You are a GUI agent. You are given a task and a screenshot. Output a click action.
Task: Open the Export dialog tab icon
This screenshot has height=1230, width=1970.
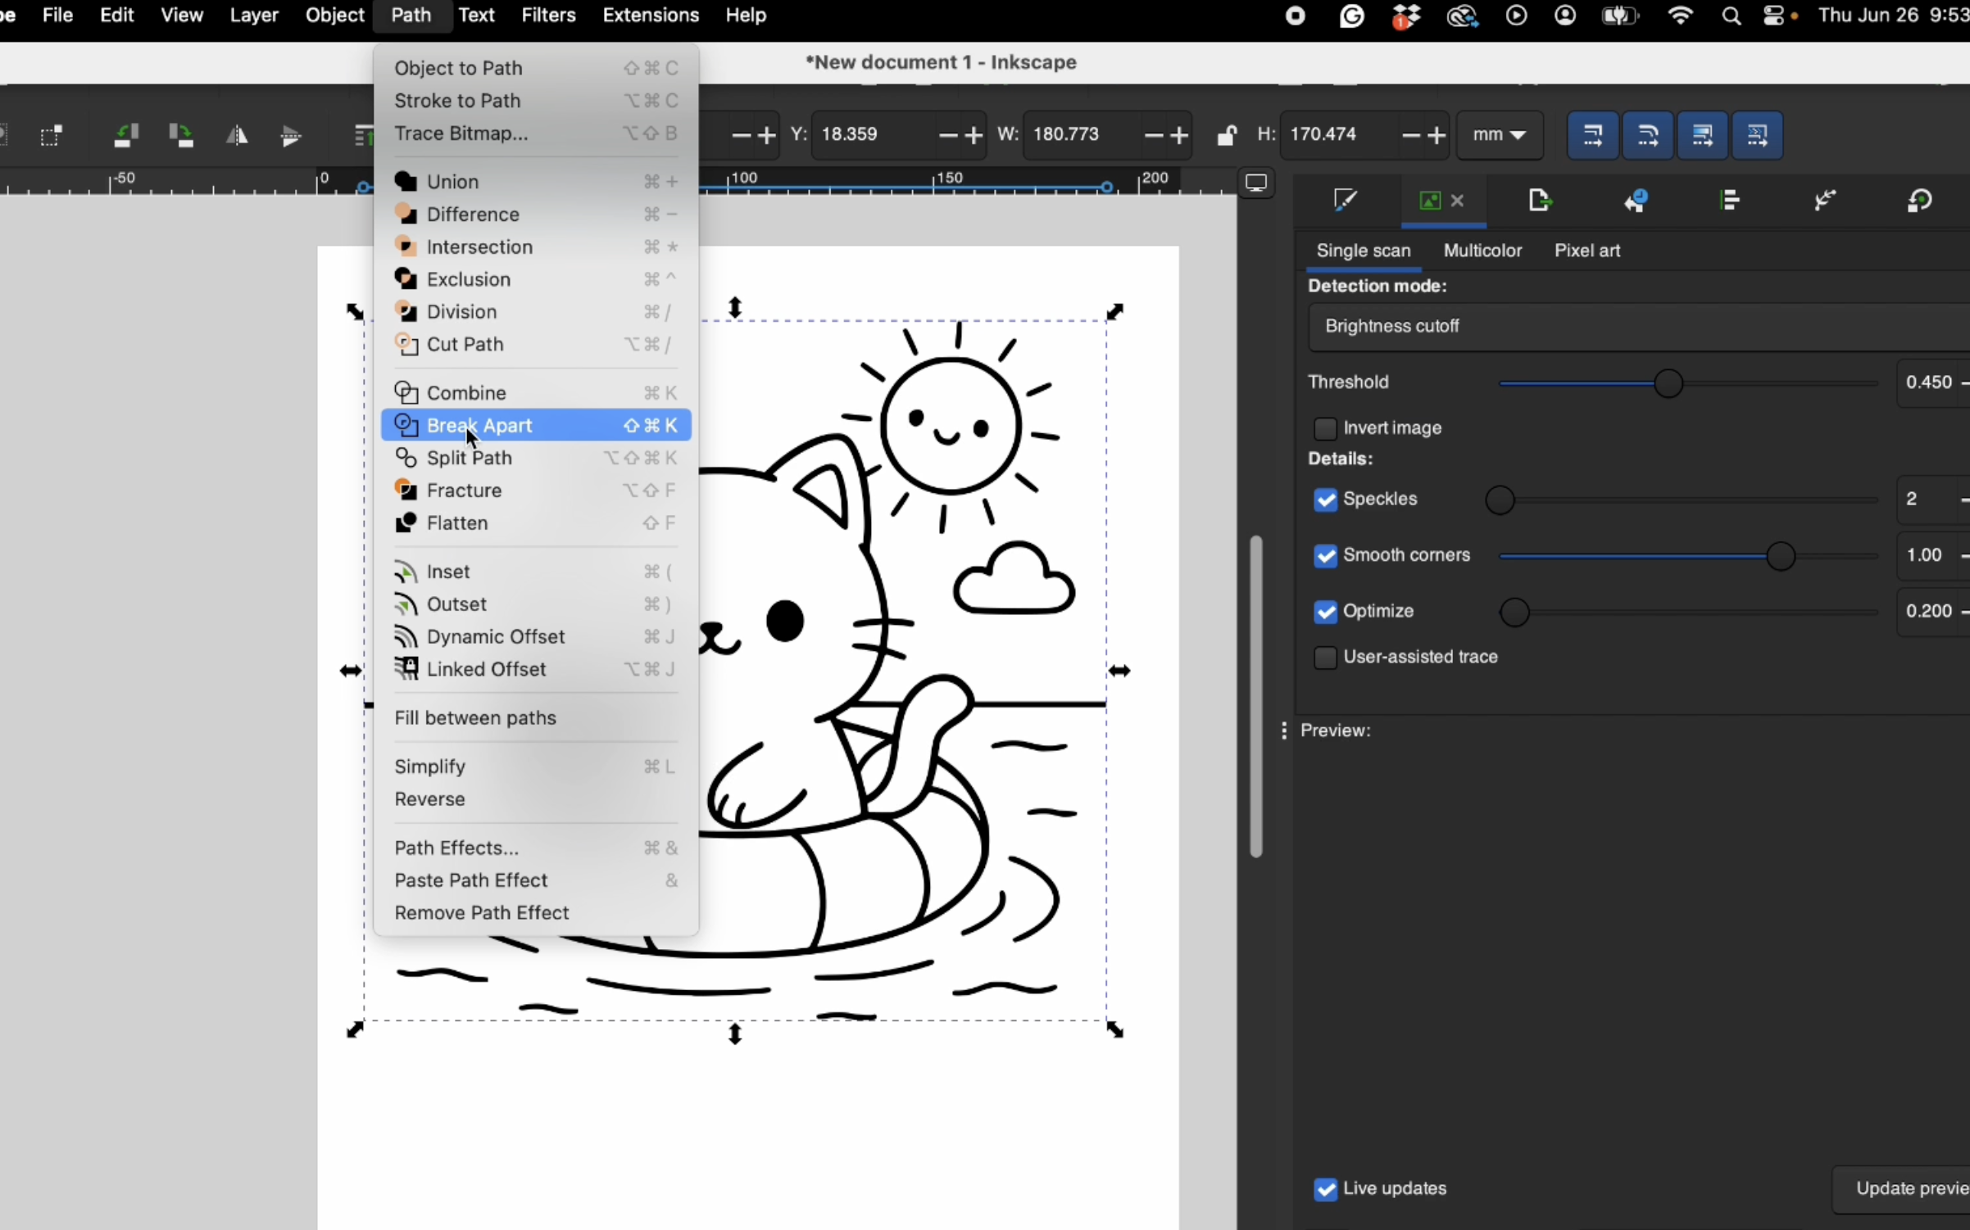tap(1540, 201)
